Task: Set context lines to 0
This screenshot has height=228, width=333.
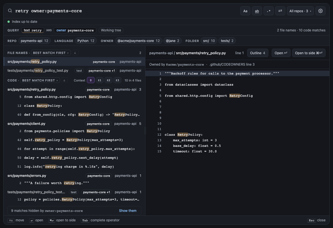Action: coord(91,80)
